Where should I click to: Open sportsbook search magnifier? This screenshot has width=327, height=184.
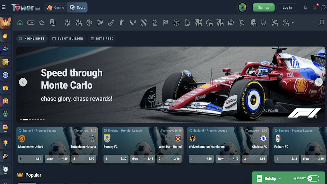(x=322, y=22)
